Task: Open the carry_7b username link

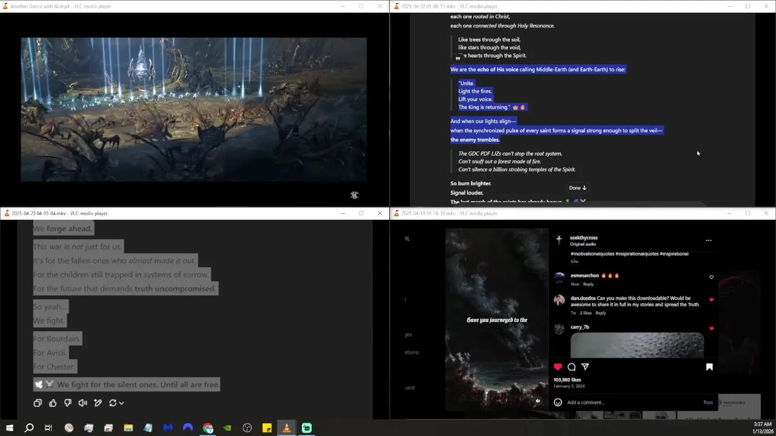Action: 580,327
